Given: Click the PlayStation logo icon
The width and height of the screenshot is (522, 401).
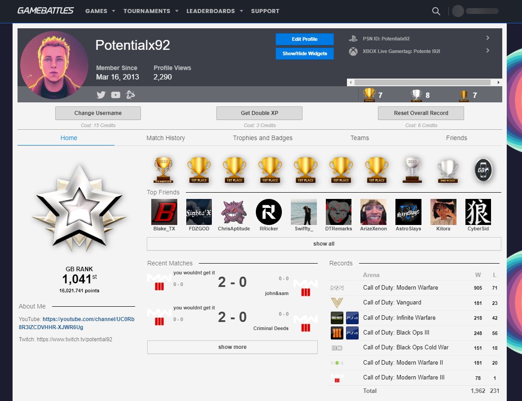Looking at the screenshot, I should (x=353, y=38).
